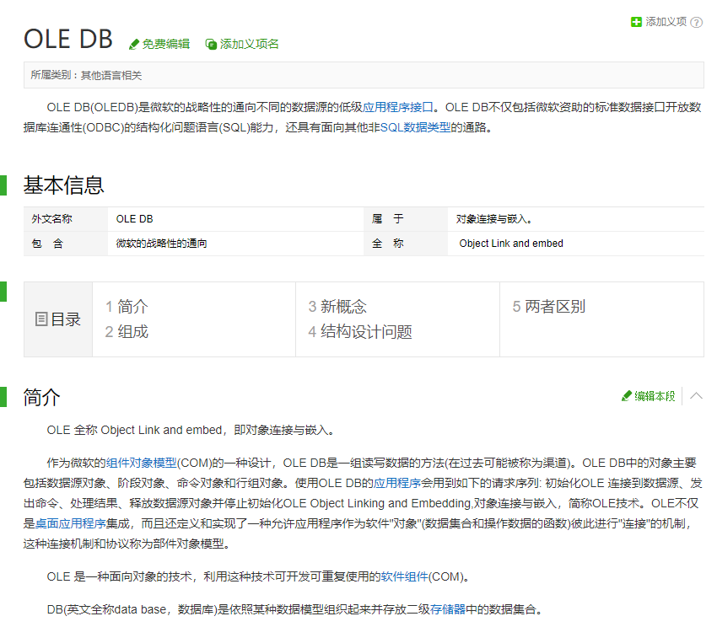Viewport: 717px width, 627px height.
Task: Click the 所属类别：其他语言相关 category bar
Action: coord(364,75)
